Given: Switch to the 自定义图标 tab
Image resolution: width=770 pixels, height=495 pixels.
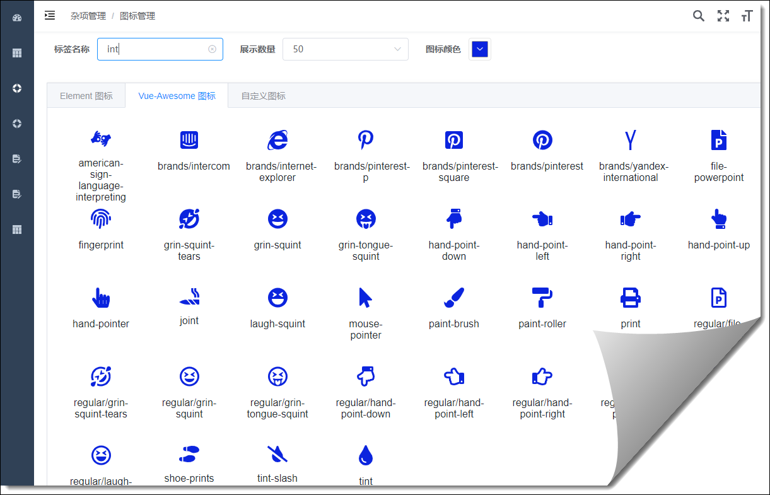Looking at the screenshot, I should [x=264, y=96].
